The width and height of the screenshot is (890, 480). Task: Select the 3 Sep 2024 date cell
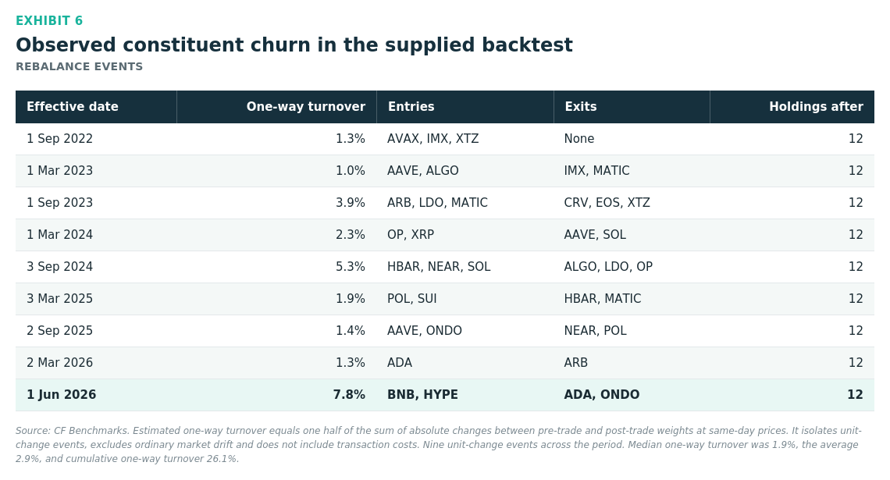[59, 267]
